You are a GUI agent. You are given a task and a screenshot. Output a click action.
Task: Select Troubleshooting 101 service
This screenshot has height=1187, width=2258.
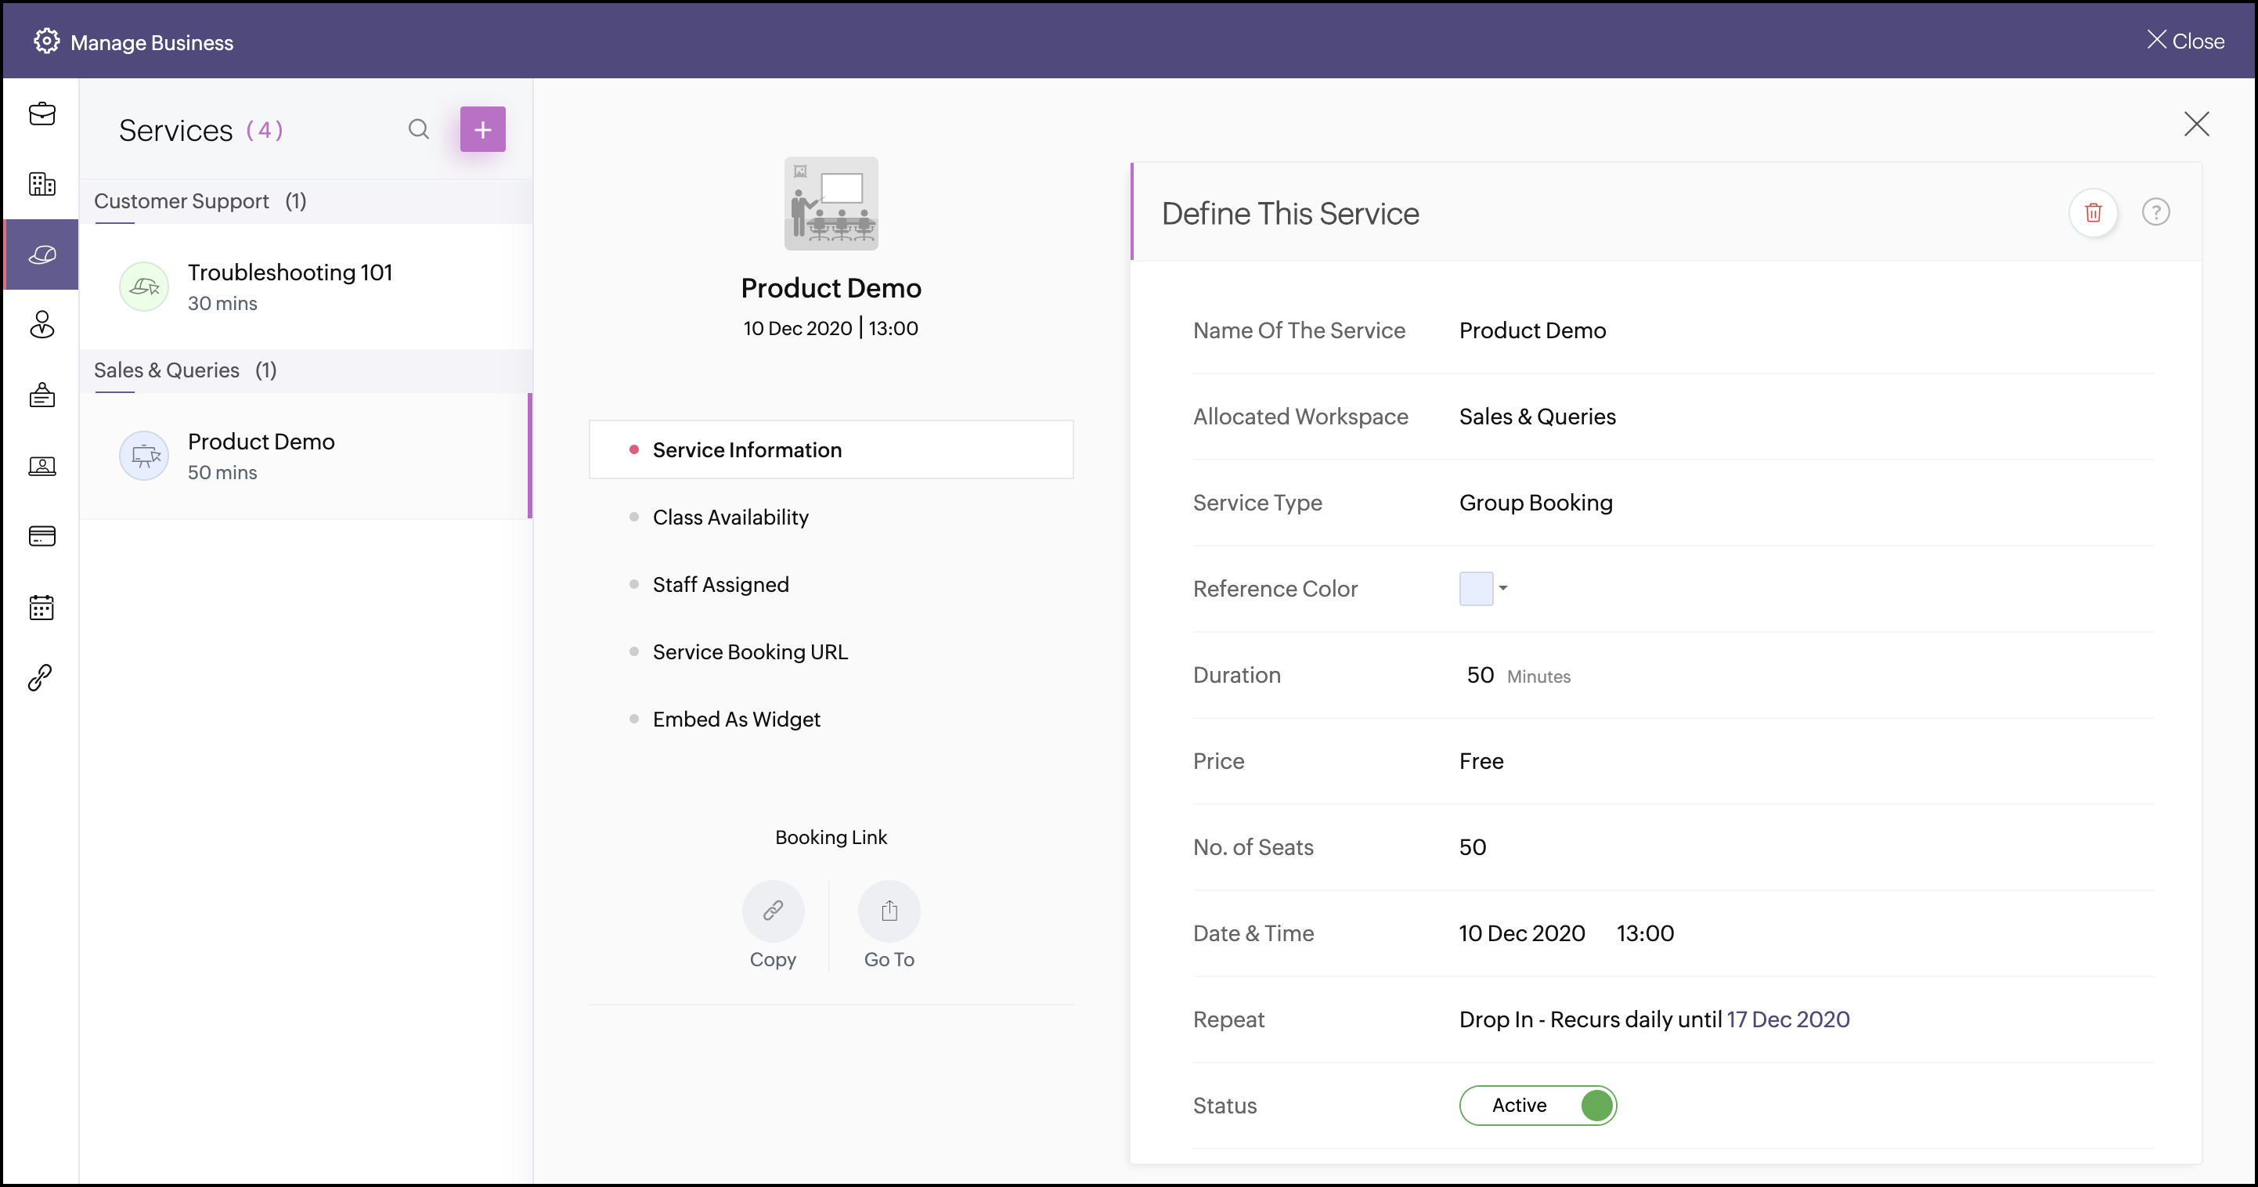coord(289,286)
